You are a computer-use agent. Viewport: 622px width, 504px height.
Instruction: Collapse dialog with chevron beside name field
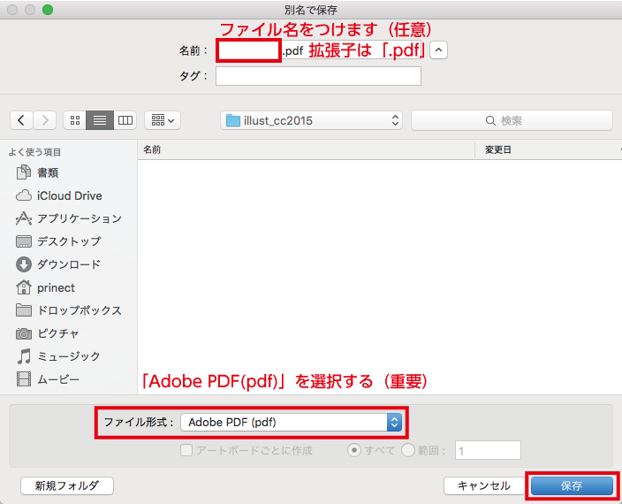(439, 50)
